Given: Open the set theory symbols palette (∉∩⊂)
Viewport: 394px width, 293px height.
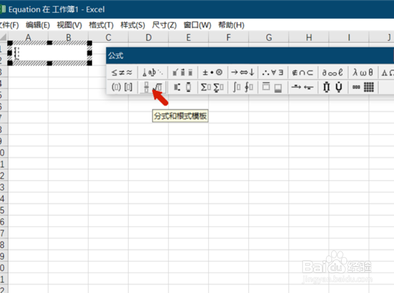Looking at the screenshot, I should 303,73.
